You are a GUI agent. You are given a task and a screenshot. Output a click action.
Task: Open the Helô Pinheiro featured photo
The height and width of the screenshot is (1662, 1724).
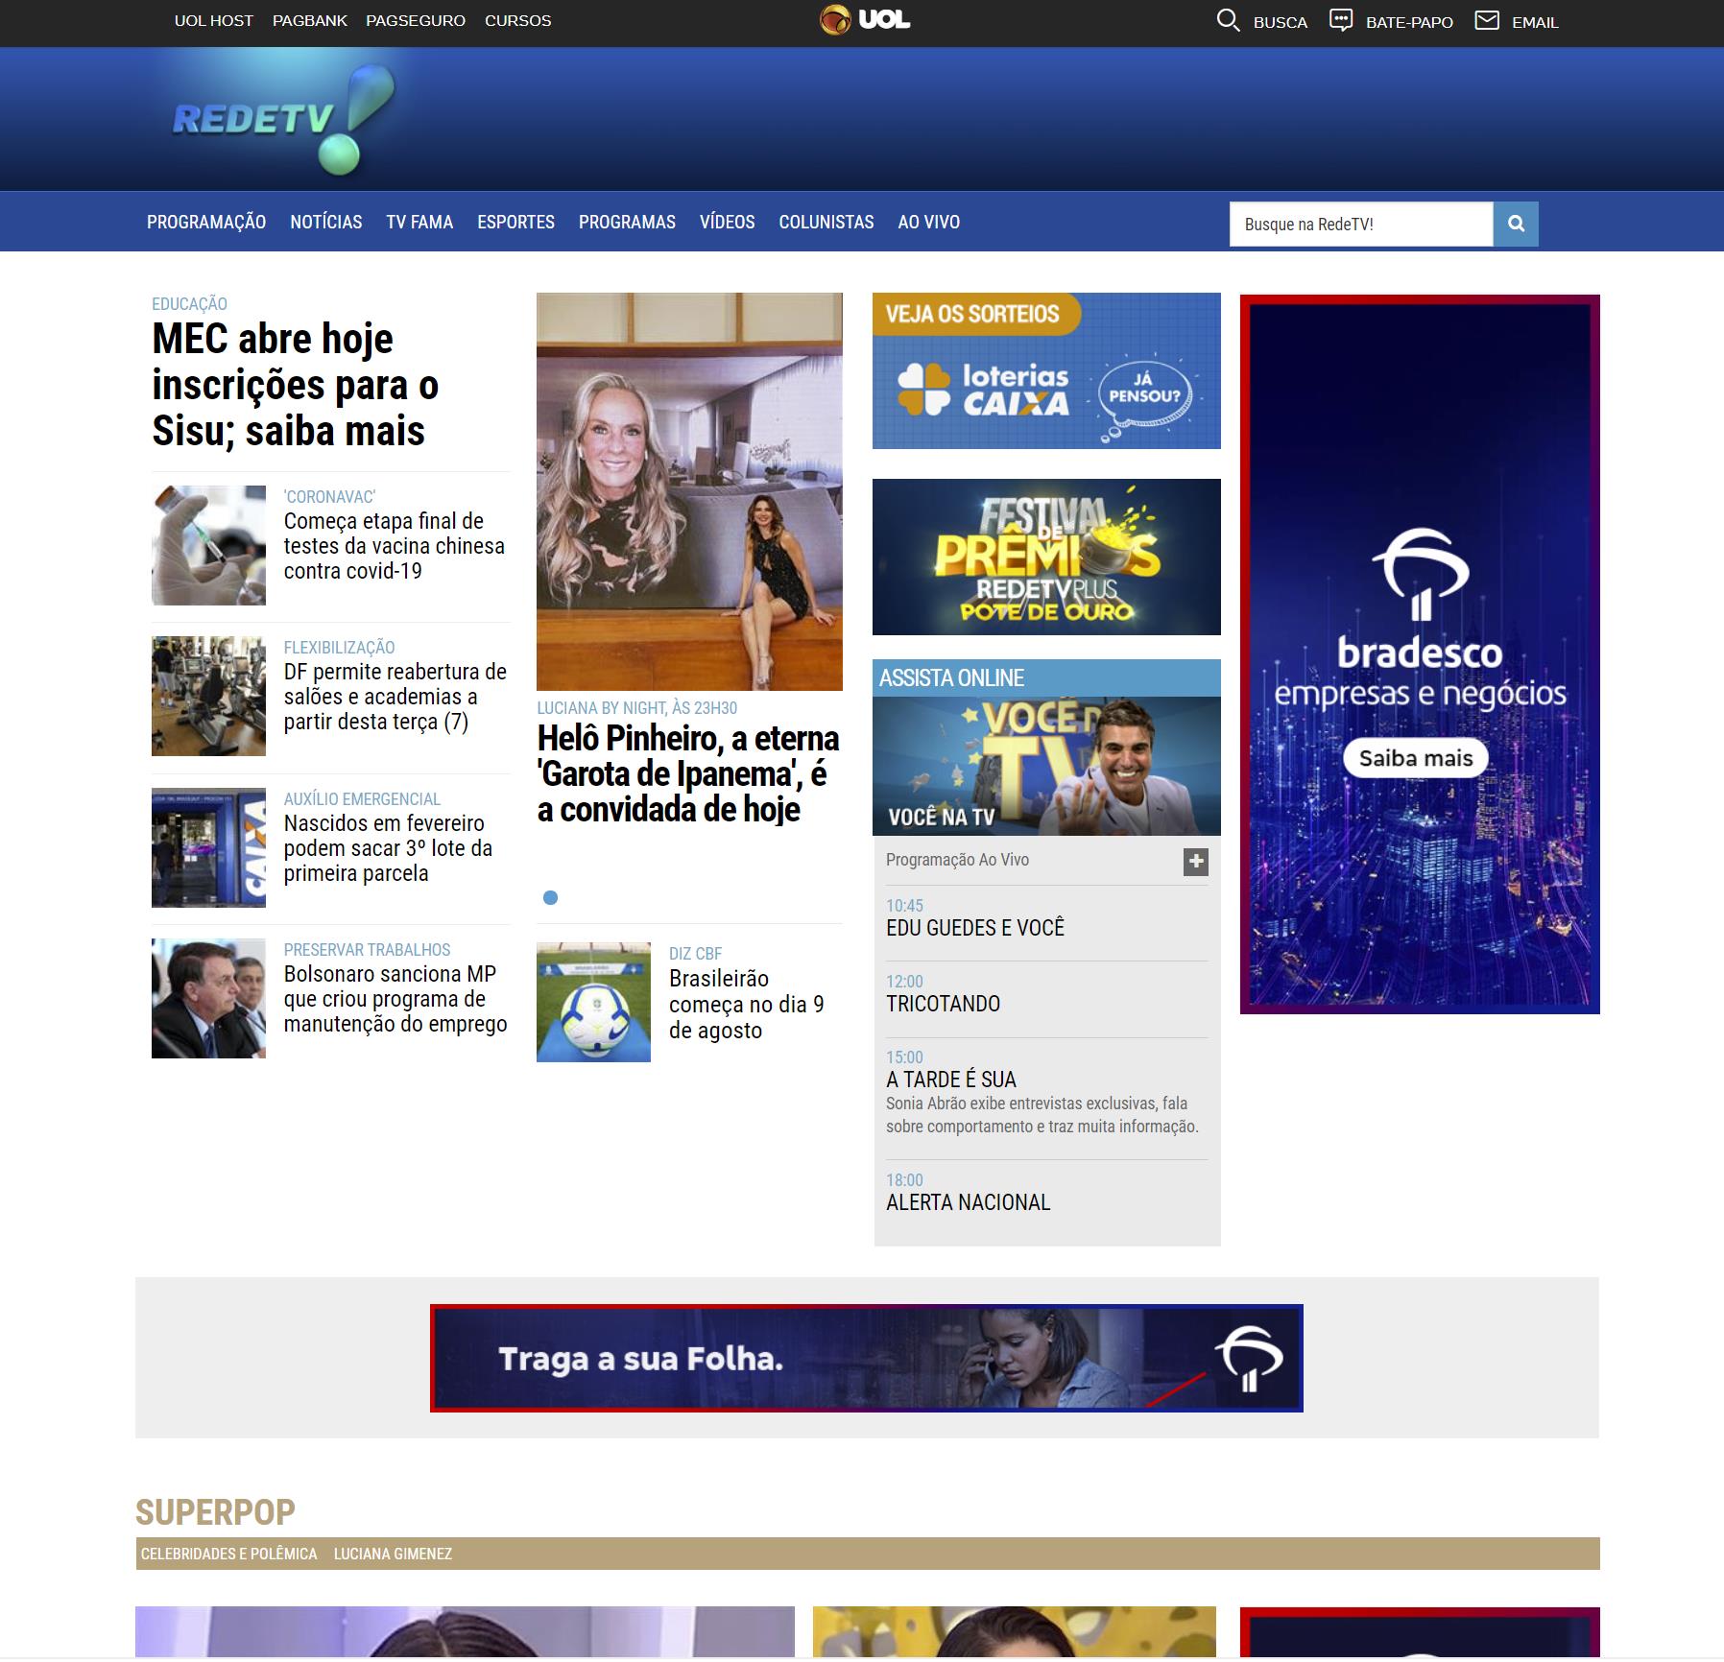tap(689, 491)
